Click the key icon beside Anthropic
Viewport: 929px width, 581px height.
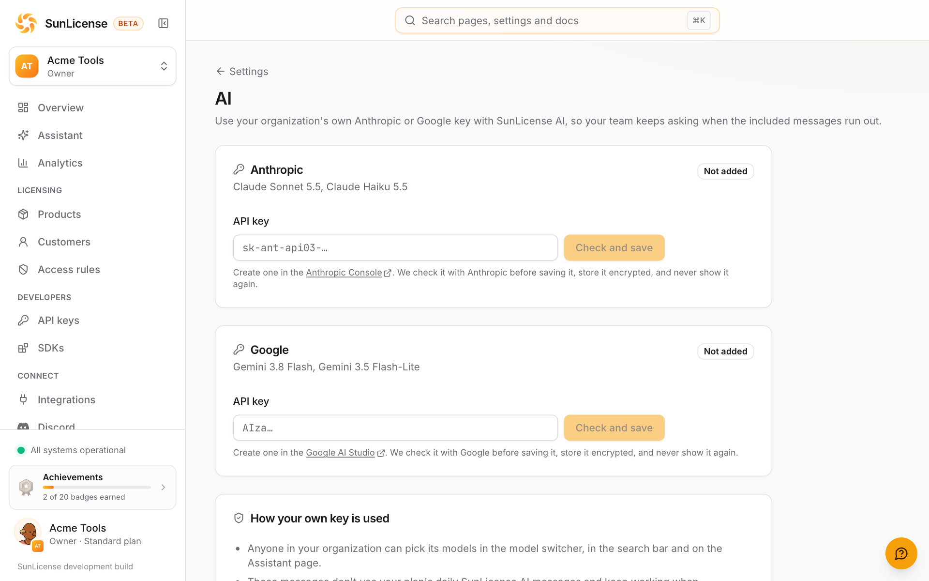239,169
